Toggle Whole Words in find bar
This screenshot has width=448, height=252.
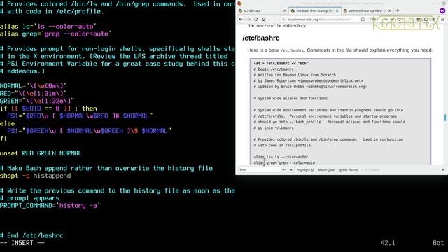point(348,169)
